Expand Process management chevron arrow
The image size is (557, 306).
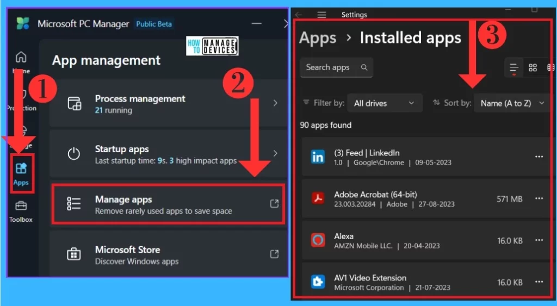point(275,103)
